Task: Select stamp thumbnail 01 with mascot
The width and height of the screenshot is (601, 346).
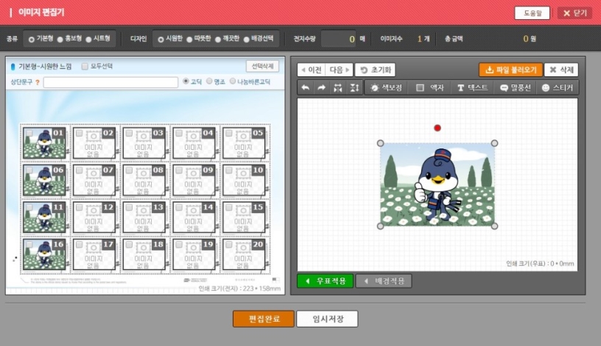Action: tap(44, 143)
